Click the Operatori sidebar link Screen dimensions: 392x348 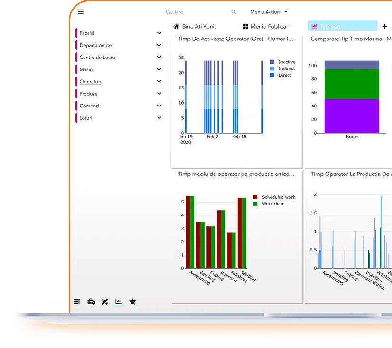90,82
